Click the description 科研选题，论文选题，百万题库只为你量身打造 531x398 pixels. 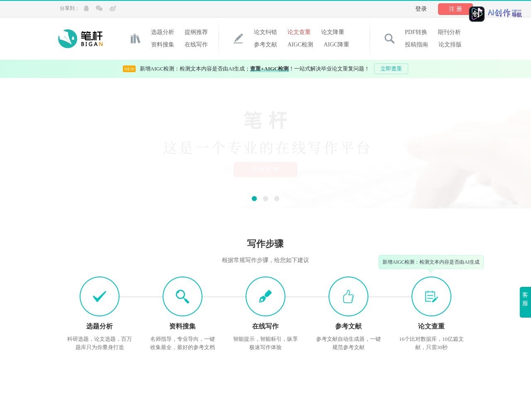pyautogui.click(x=100, y=343)
